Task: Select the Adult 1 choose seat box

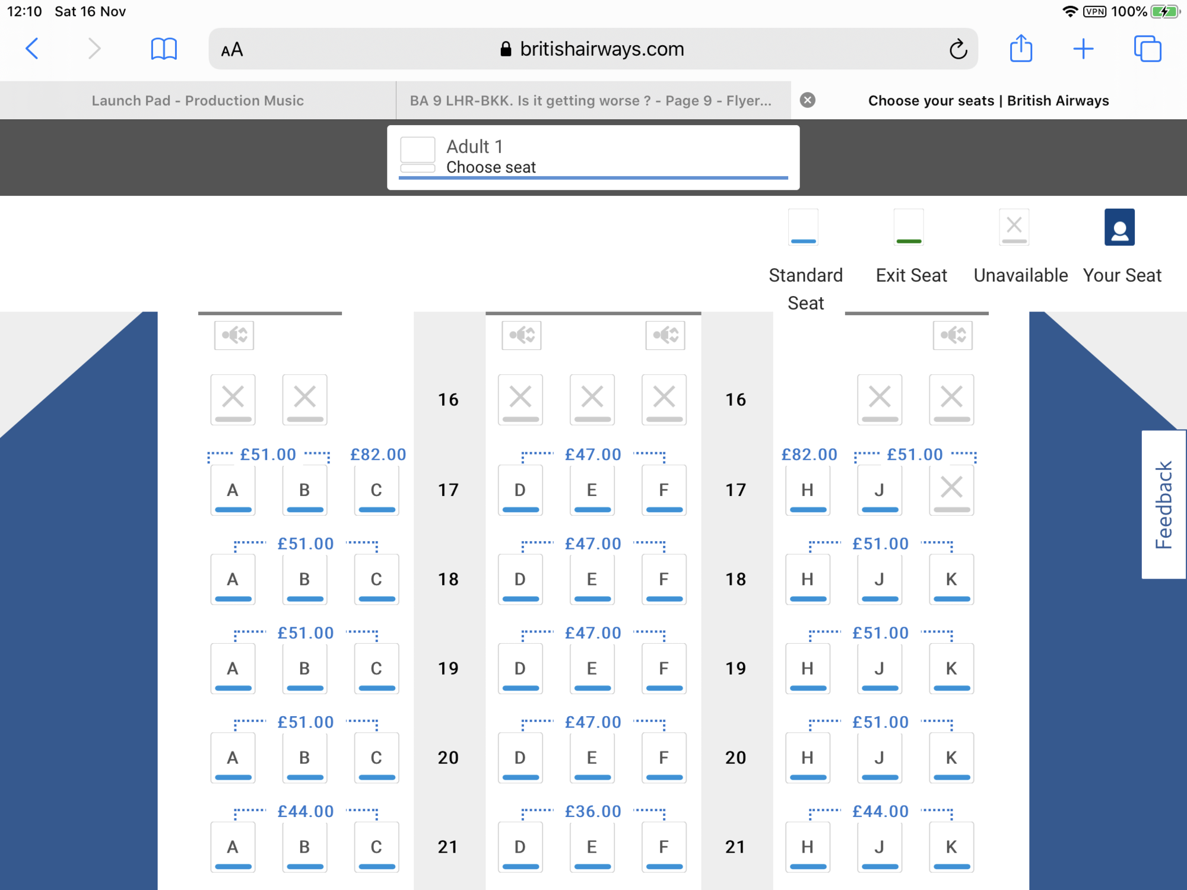Action: [x=593, y=157]
